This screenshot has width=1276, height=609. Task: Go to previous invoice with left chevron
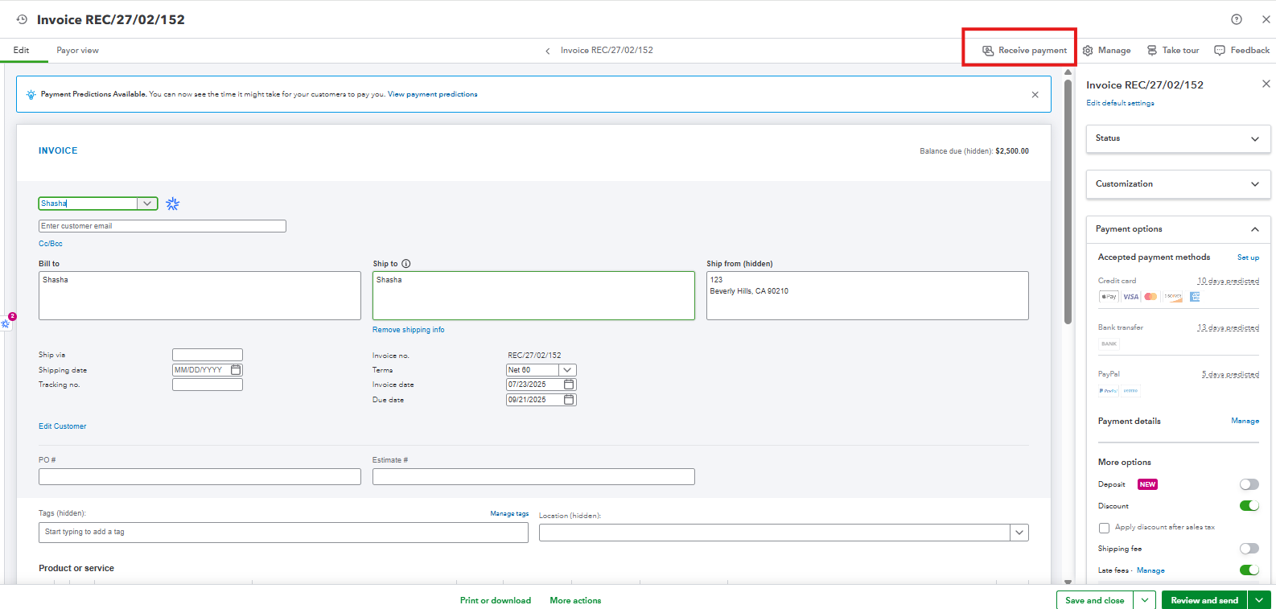point(548,51)
